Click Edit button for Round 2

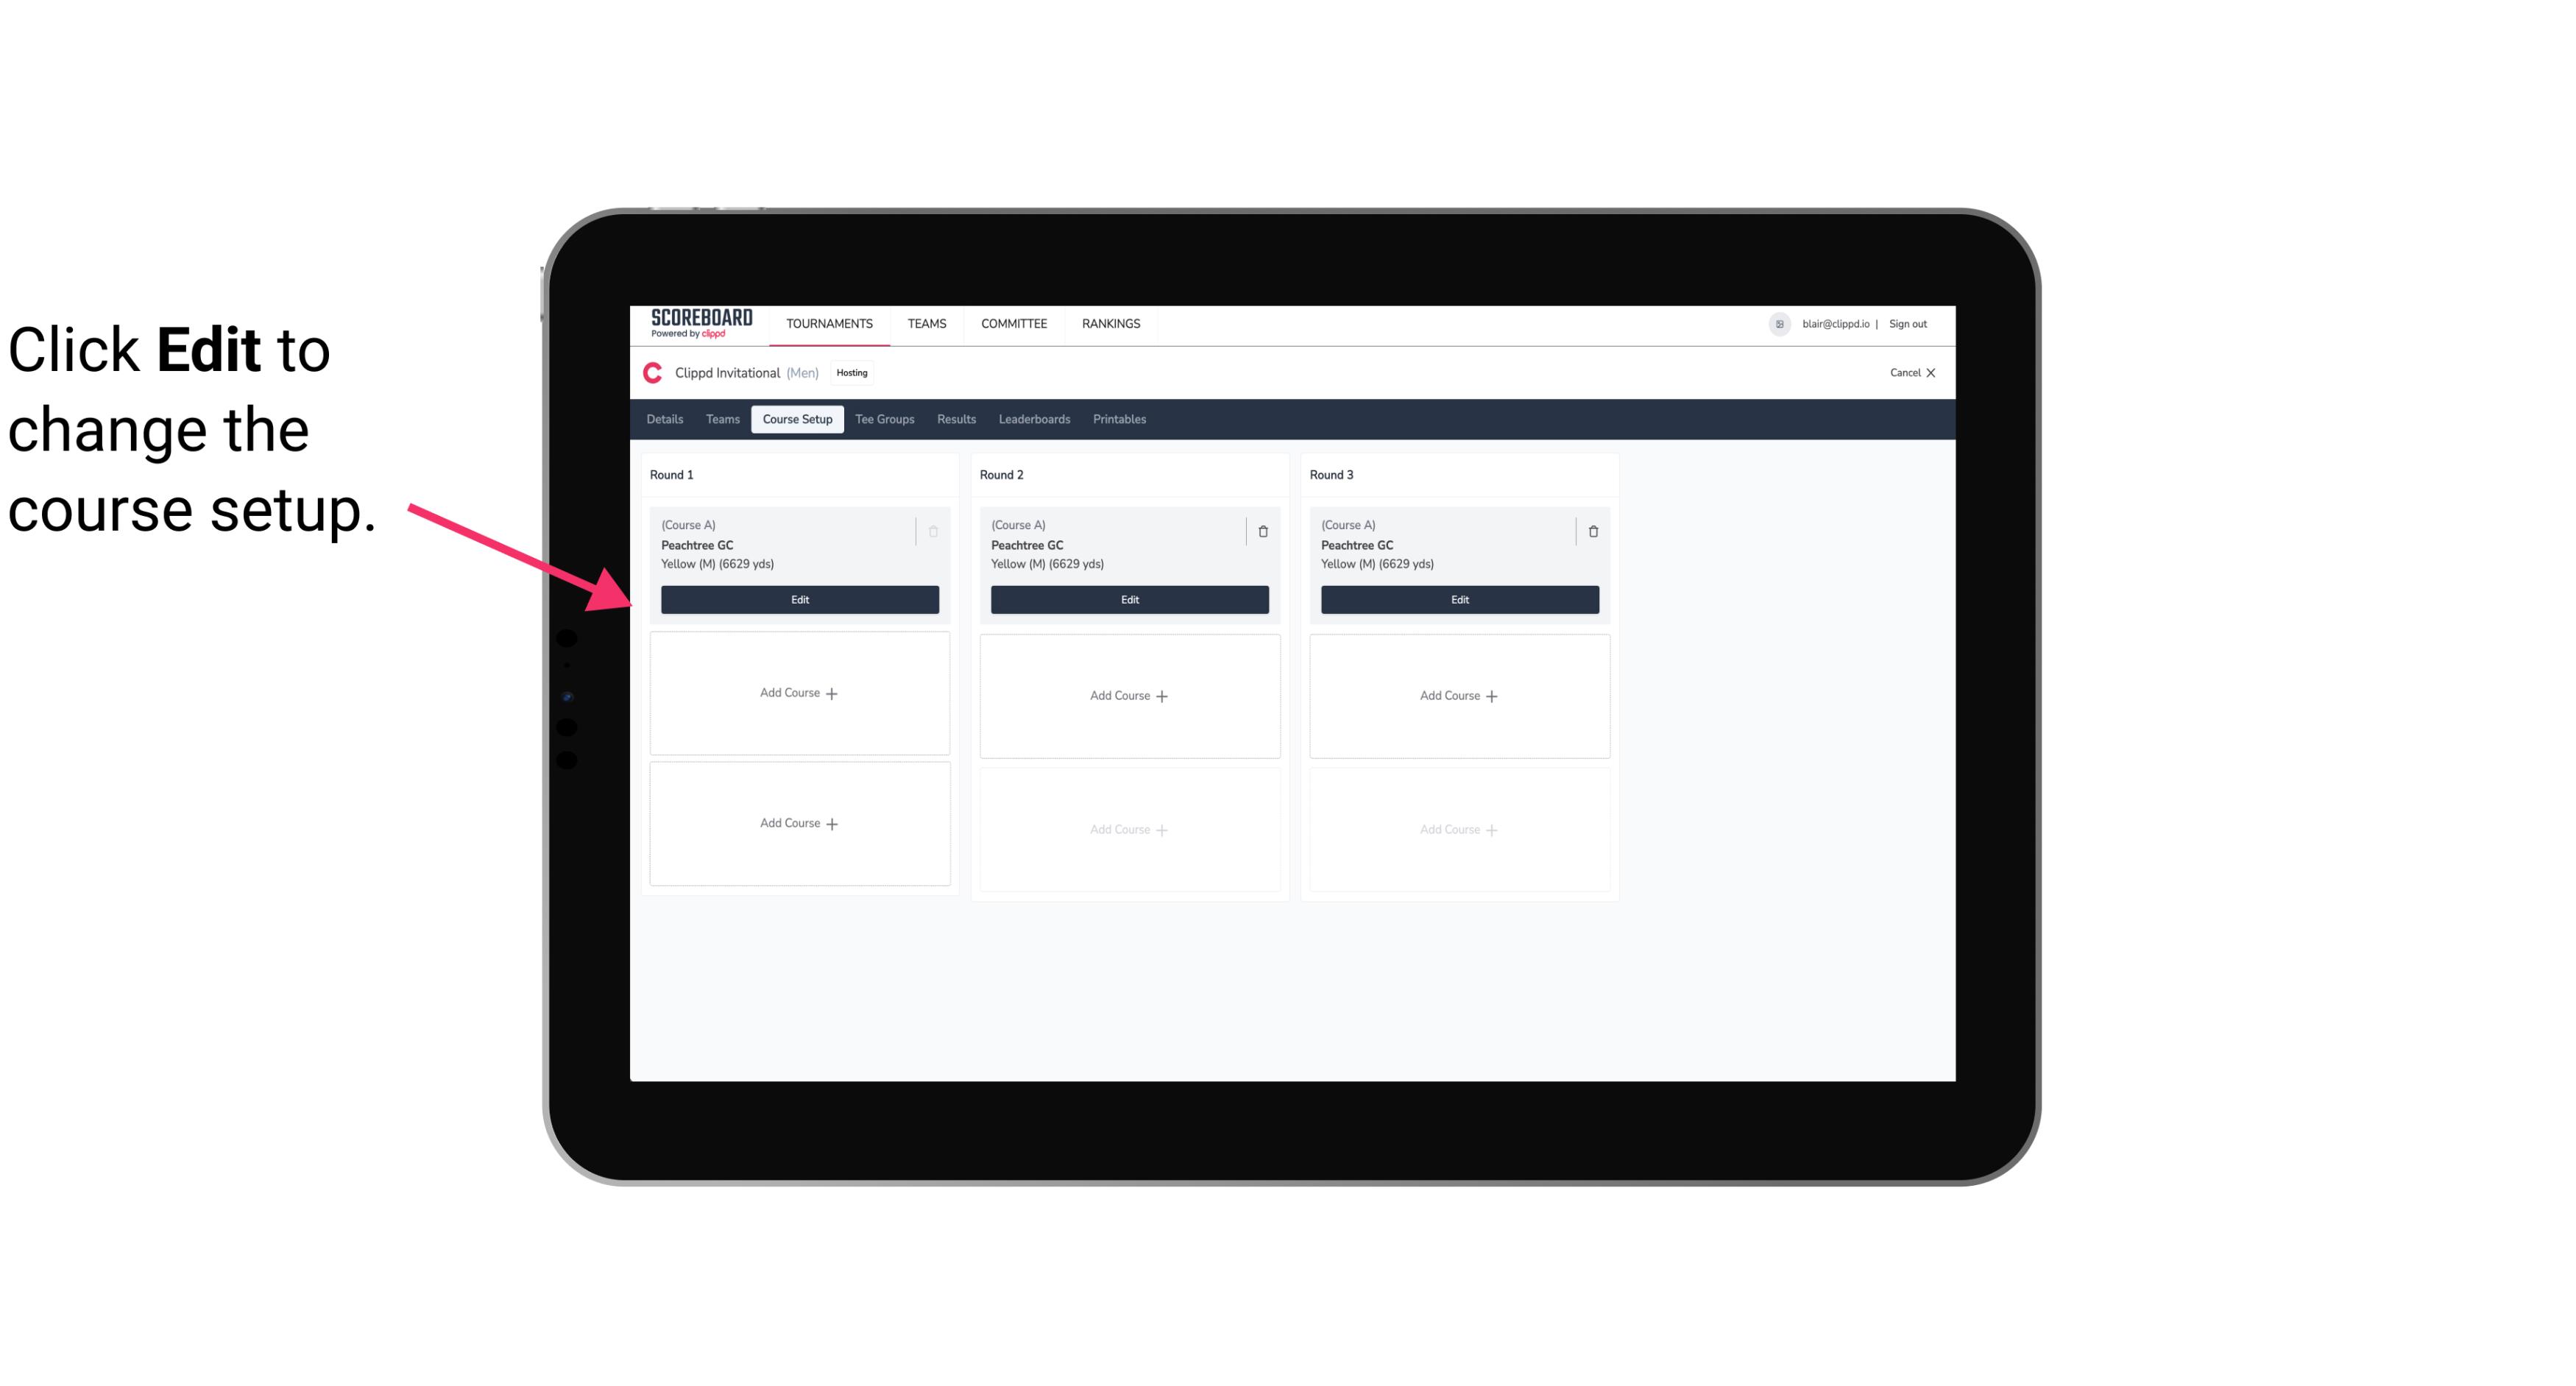click(x=1129, y=598)
